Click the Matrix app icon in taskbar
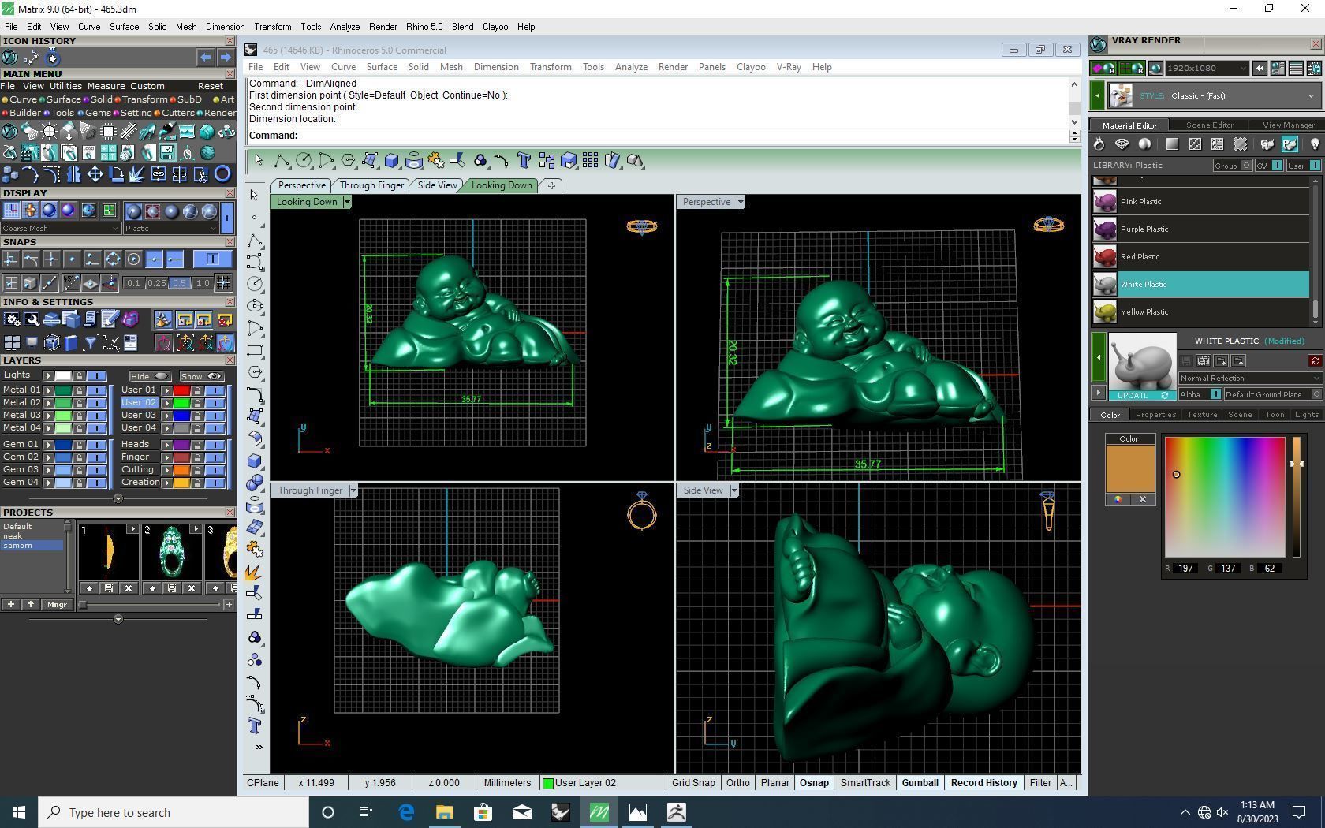Screen dimensions: 1325x828 click(599, 812)
